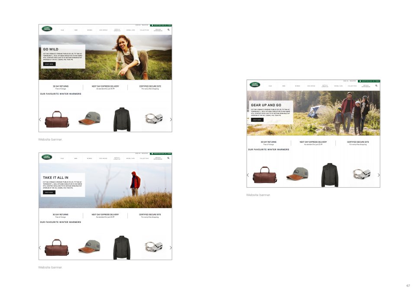Select Men menu in Take It All In mockup
The height and width of the screenshot is (294, 416).
[x=76, y=158]
